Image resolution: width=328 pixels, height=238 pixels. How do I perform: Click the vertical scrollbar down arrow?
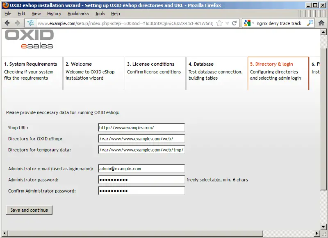(x=323, y=227)
